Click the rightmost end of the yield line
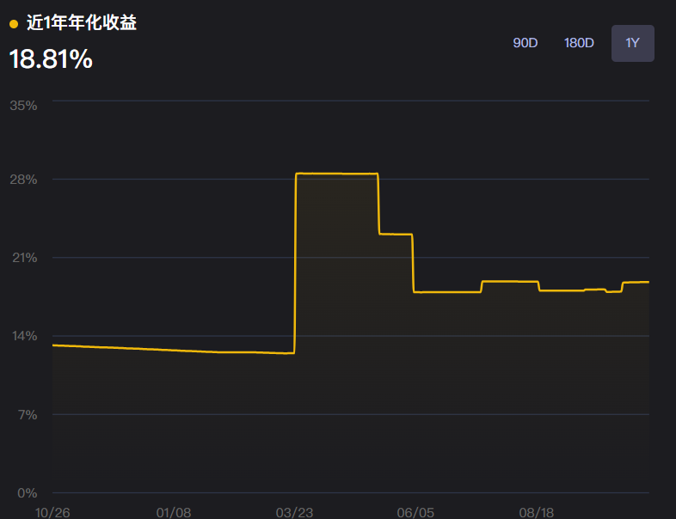Image resolution: width=676 pixels, height=519 pixels. 648,282
